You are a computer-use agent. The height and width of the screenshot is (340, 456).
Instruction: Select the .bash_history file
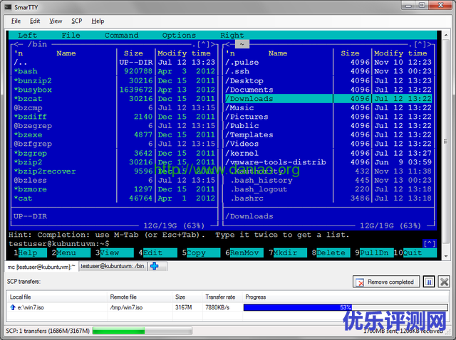[261, 180]
